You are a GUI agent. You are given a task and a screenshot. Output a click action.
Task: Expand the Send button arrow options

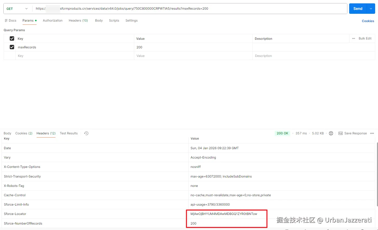pyautogui.click(x=371, y=9)
